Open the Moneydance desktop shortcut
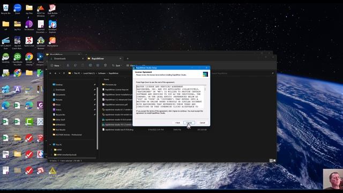 tap(53, 42)
